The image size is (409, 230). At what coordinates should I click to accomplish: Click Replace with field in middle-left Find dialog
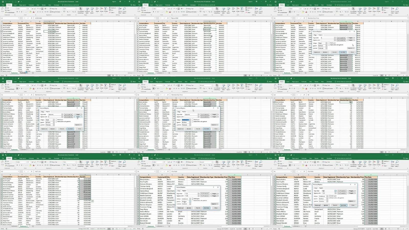(55, 117)
